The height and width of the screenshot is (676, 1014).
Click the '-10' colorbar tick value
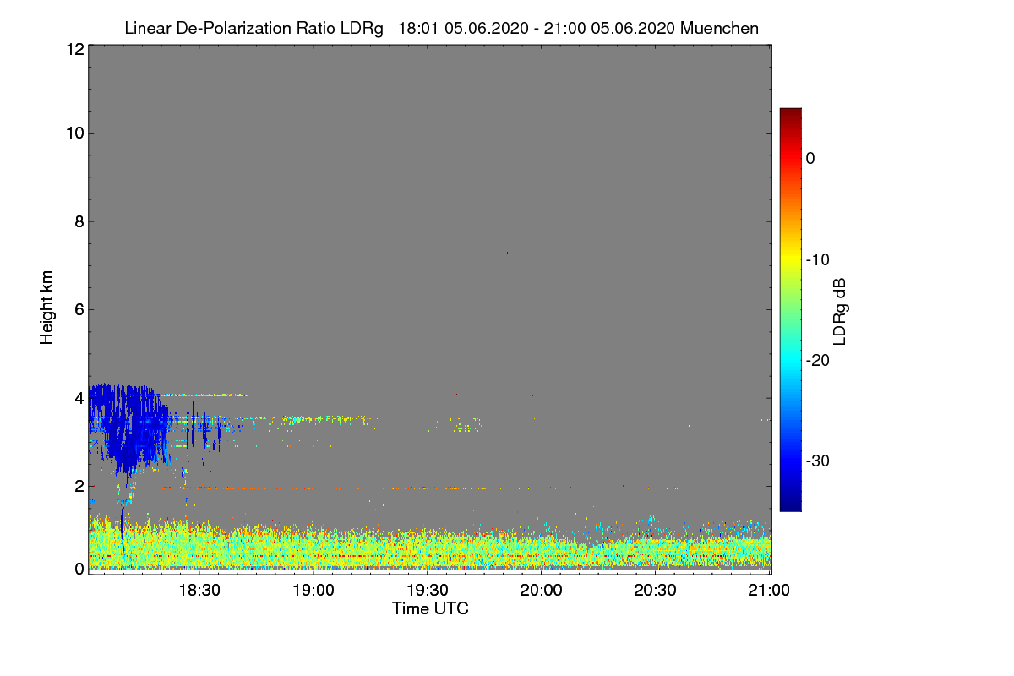click(818, 259)
